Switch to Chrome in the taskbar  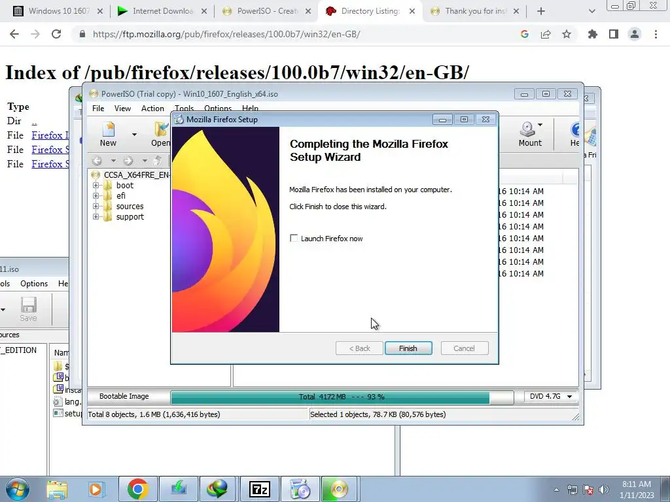137,489
